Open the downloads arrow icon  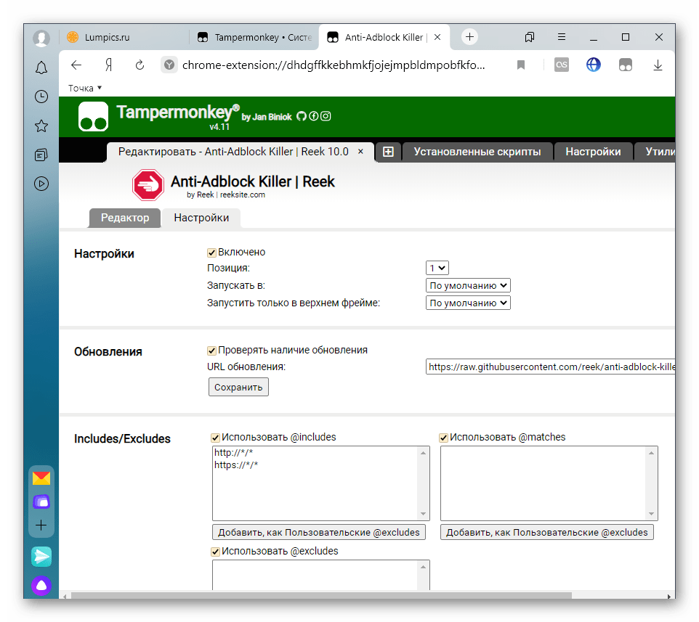tap(658, 65)
